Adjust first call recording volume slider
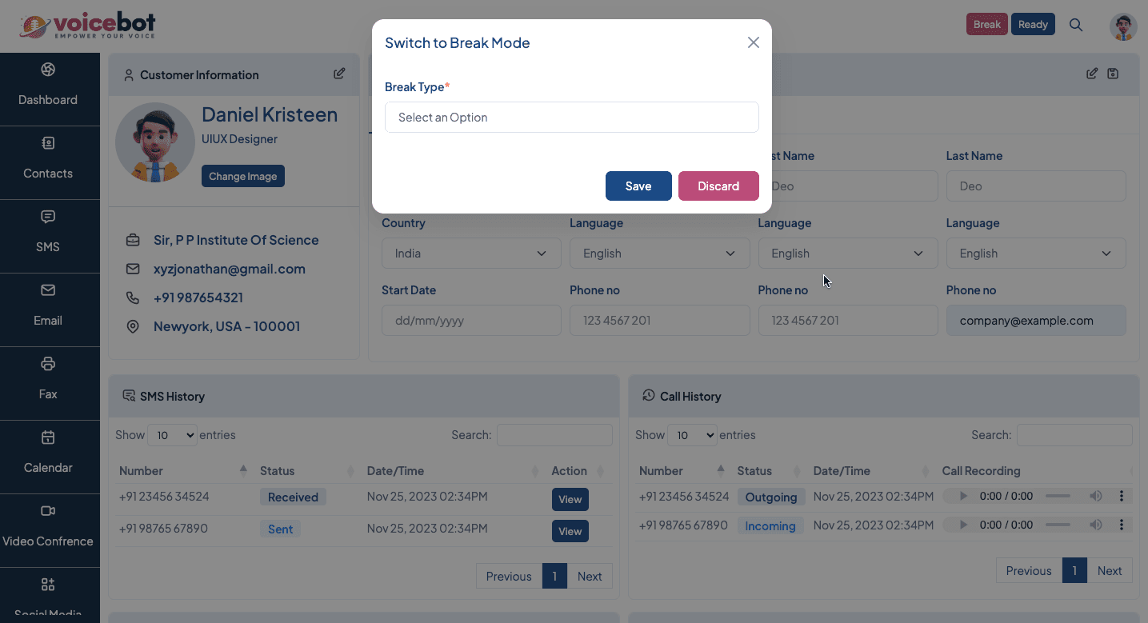 click(x=1058, y=496)
